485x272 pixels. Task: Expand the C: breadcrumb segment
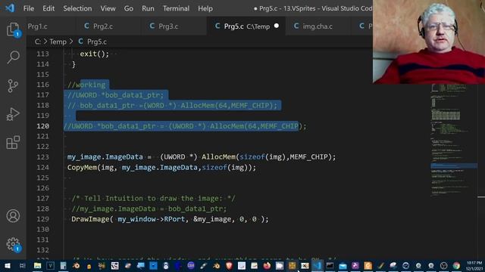pyautogui.click(x=37, y=42)
